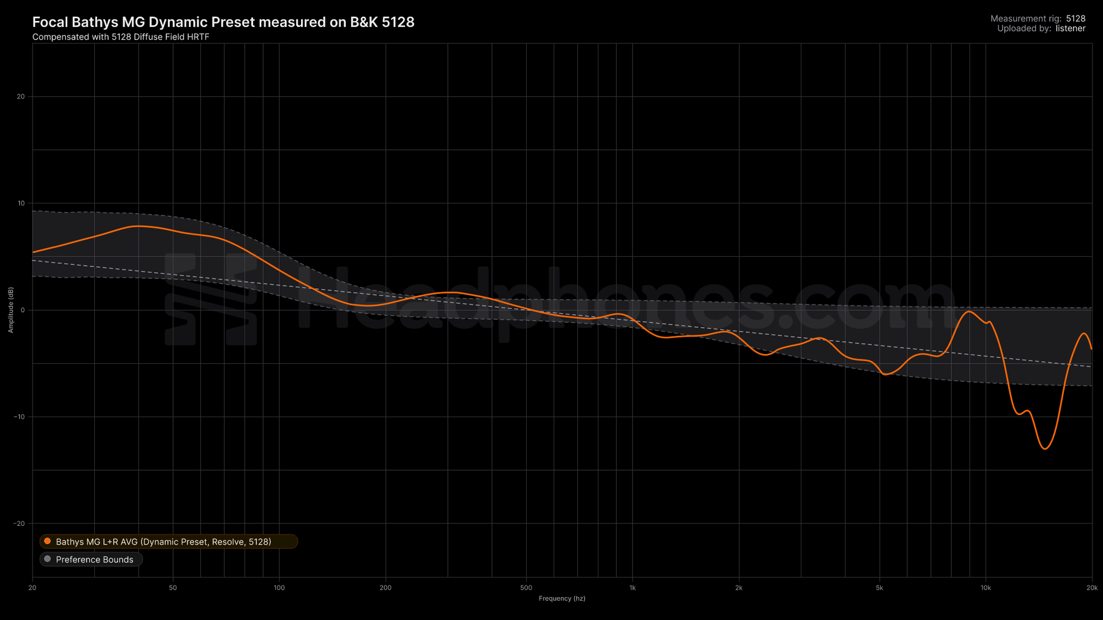Click the Compensated with 5128 Diffuse Field subtitle
This screenshot has width=1103, height=620.
point(121,37)
